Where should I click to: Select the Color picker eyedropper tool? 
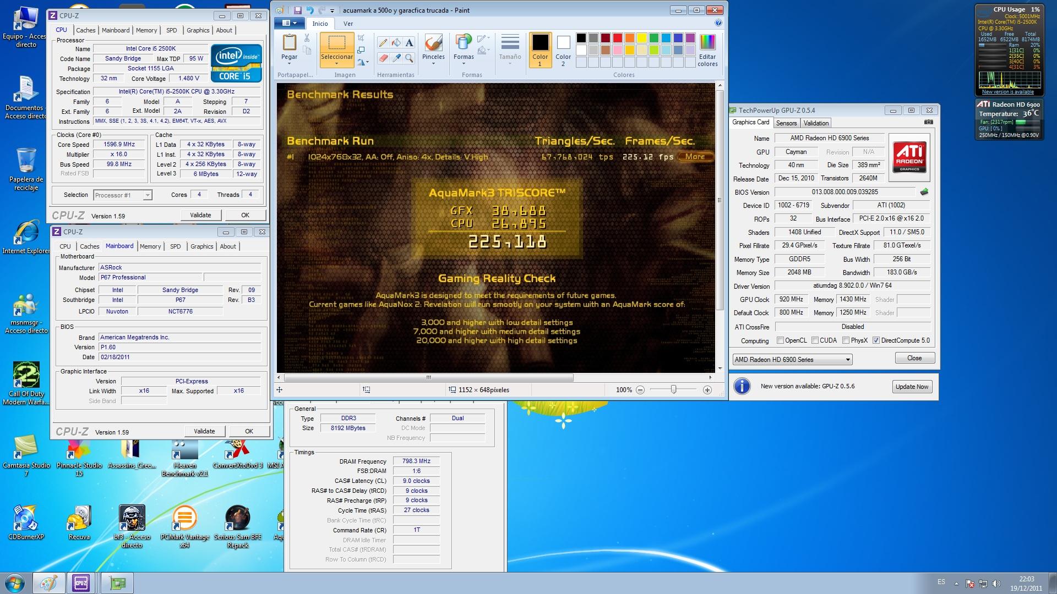pos(396,58)
